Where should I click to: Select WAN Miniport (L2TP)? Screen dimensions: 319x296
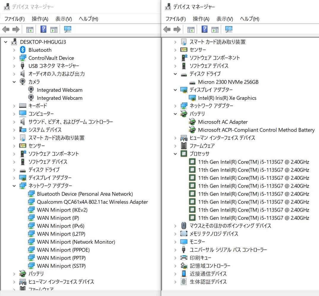coord(61,234)
